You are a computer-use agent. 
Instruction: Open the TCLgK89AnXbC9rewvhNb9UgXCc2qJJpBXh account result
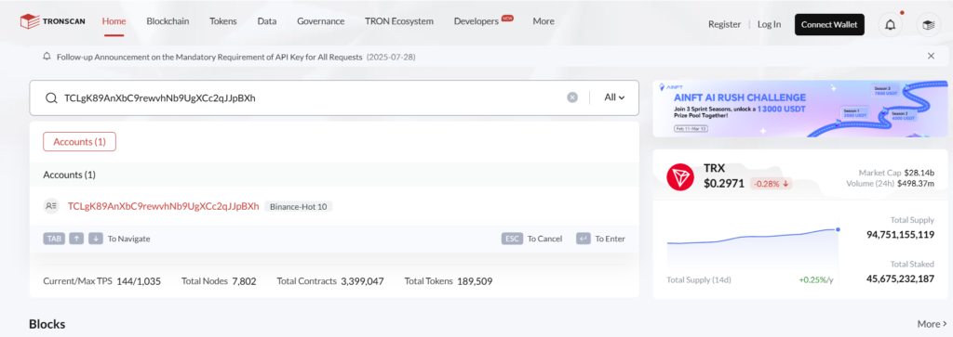coord(164,206)
